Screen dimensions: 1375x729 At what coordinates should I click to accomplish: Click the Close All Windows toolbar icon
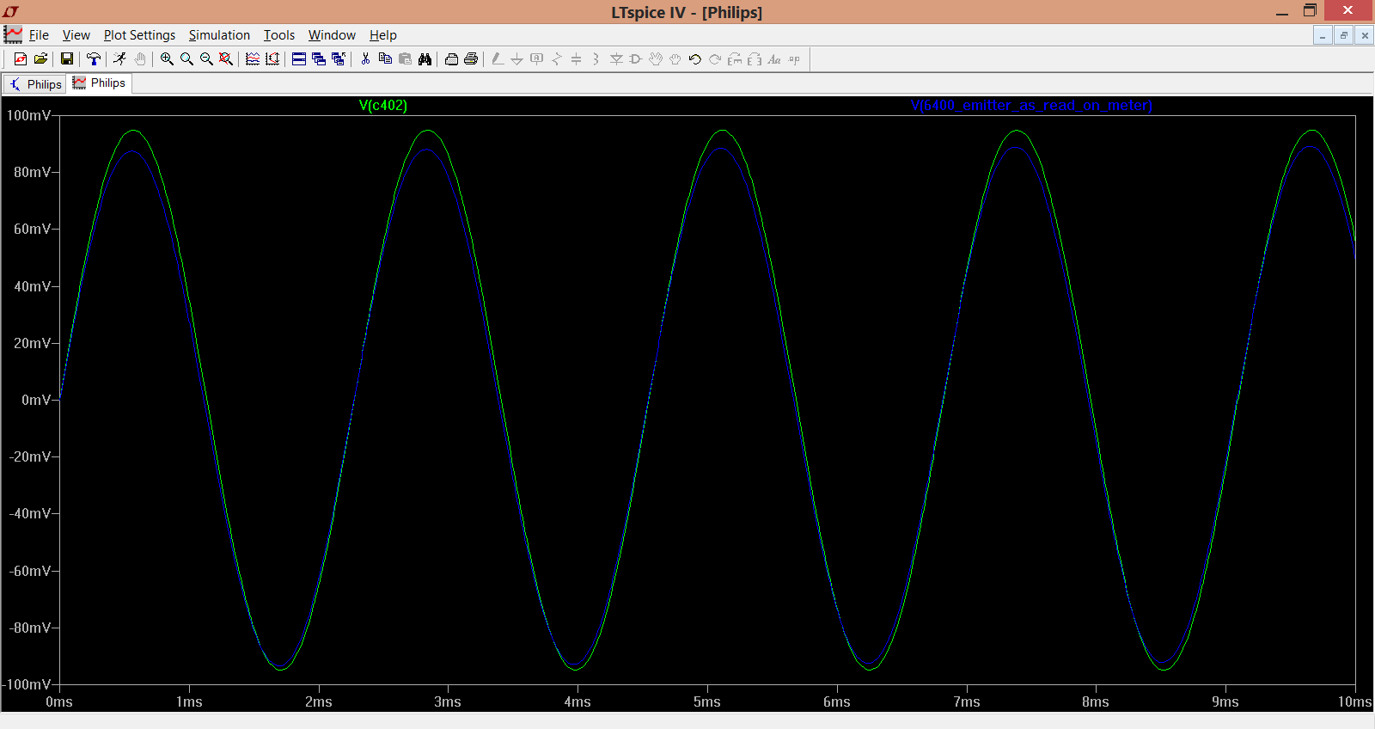pos(339,58)
